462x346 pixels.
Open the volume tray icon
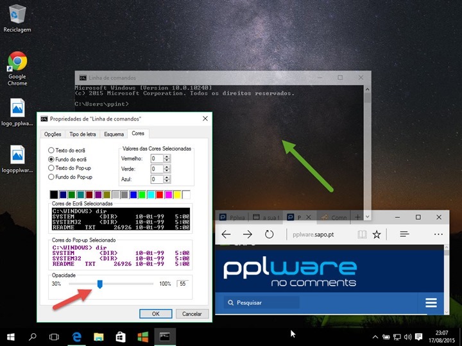click(408, 337)
